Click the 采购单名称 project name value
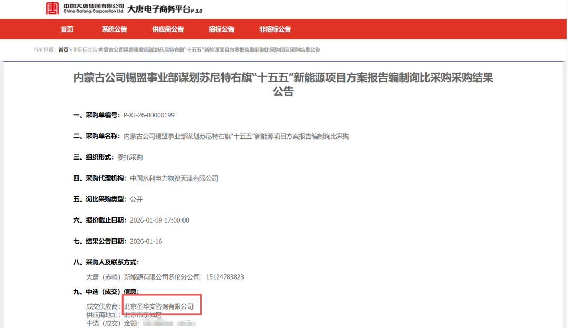568x328 pixels. 236,136
